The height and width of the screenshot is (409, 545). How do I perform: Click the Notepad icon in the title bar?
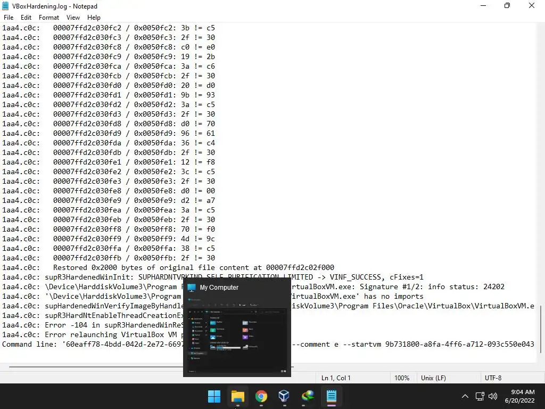pyautogui.click(x=5, y=6)
